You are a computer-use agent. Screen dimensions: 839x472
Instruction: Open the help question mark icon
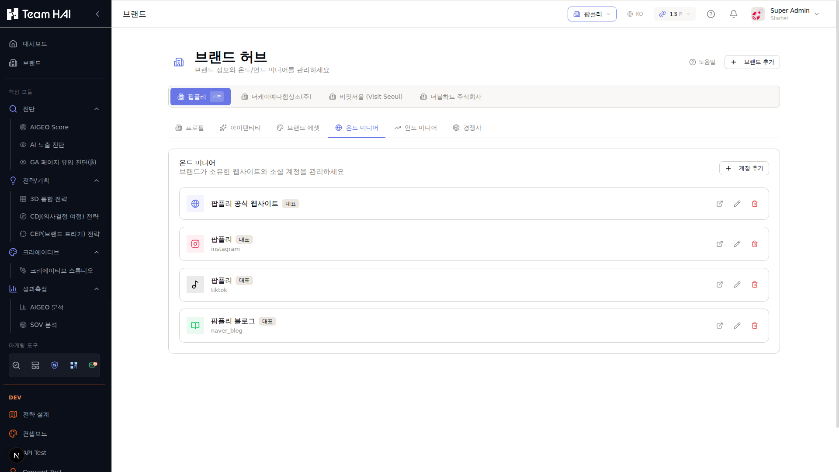tap(711, 14)
